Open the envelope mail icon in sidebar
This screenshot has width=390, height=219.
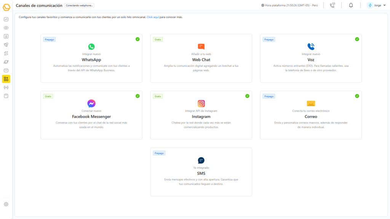point(6,70)
